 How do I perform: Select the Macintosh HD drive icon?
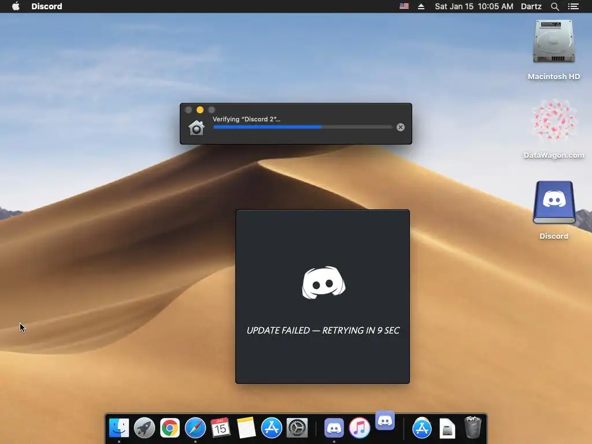click(x=553, y=42)
